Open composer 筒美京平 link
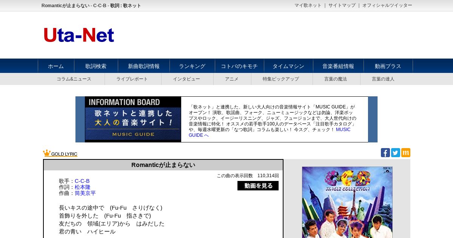 (85, 193)
